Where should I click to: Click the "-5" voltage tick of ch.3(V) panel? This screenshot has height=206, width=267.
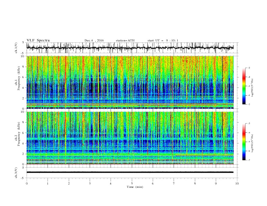pos(23,178)
